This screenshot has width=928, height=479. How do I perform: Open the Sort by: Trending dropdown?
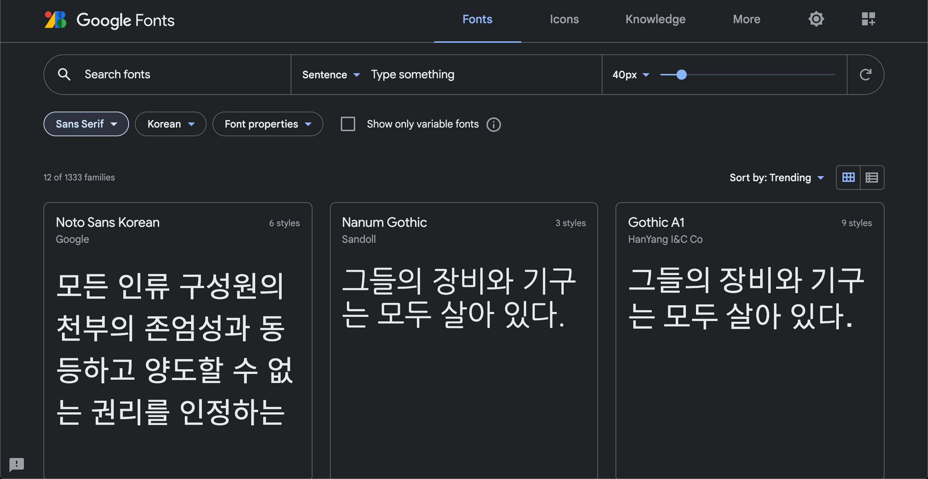pyautogui.click(x=777, y=178)
